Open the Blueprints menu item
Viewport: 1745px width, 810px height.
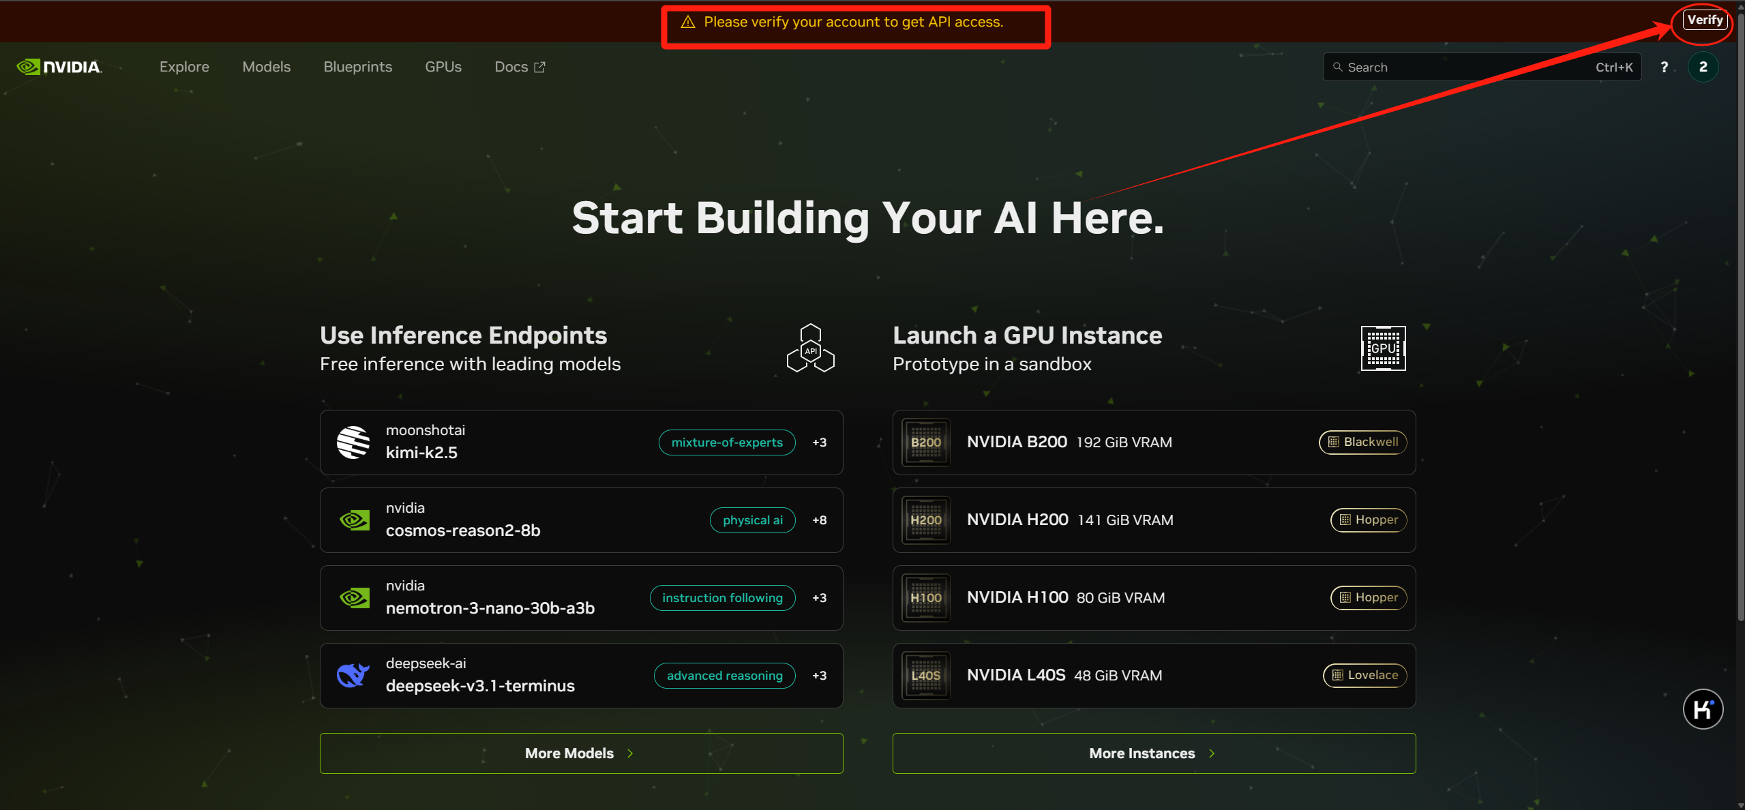pyautogui.click(x=357, y=67)
